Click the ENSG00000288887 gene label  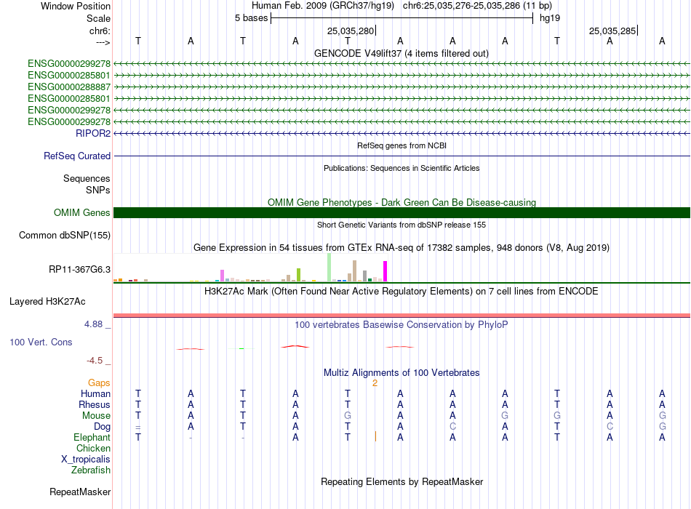tap(69, 87)
